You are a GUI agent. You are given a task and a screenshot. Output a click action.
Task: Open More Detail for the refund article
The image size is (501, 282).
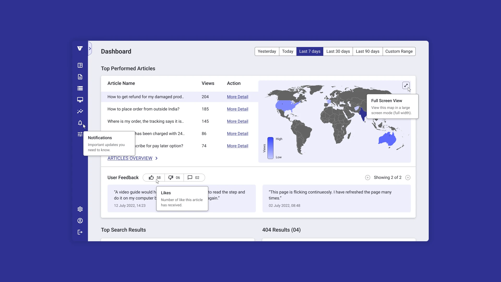(237, 97)
